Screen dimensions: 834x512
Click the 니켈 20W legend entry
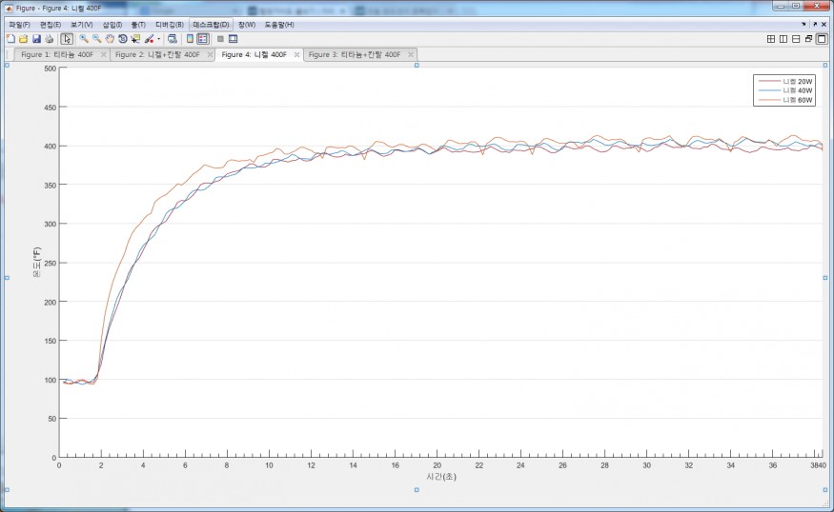[x=785, y=81]
